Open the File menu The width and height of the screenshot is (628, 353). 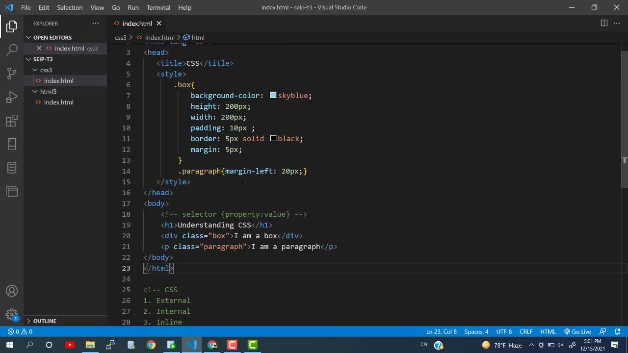point(26,7)
